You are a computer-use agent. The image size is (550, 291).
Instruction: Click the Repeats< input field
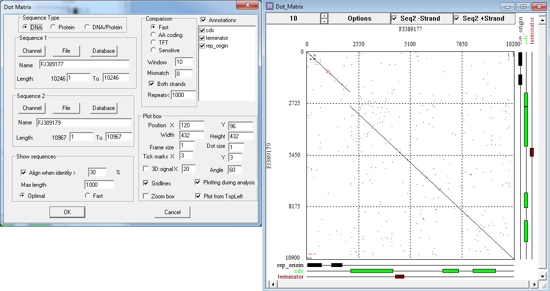(184, 95)
